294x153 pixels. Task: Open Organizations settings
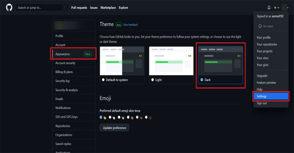pyautogui.click(x=73, y=135)
